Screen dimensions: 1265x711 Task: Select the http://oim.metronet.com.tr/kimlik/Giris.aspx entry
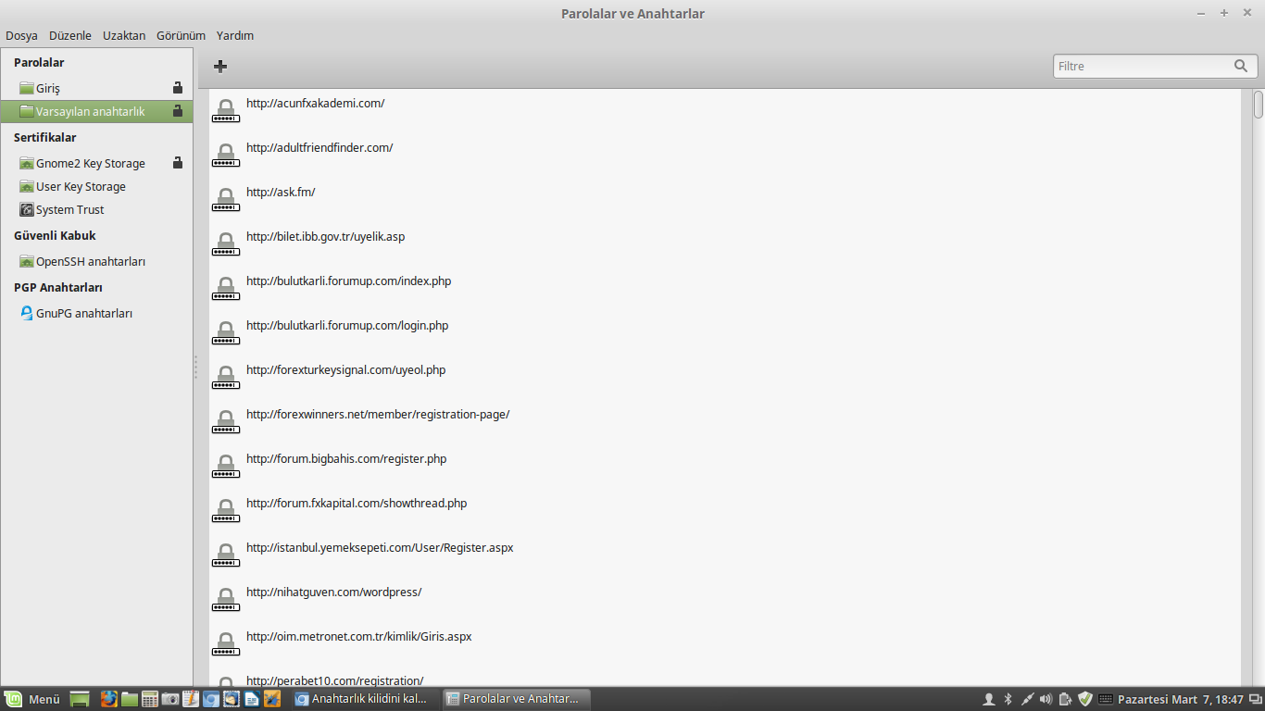725,644
